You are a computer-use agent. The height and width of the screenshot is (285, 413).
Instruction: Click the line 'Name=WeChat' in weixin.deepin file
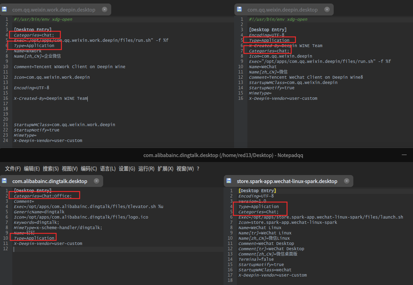coord(262,66)
